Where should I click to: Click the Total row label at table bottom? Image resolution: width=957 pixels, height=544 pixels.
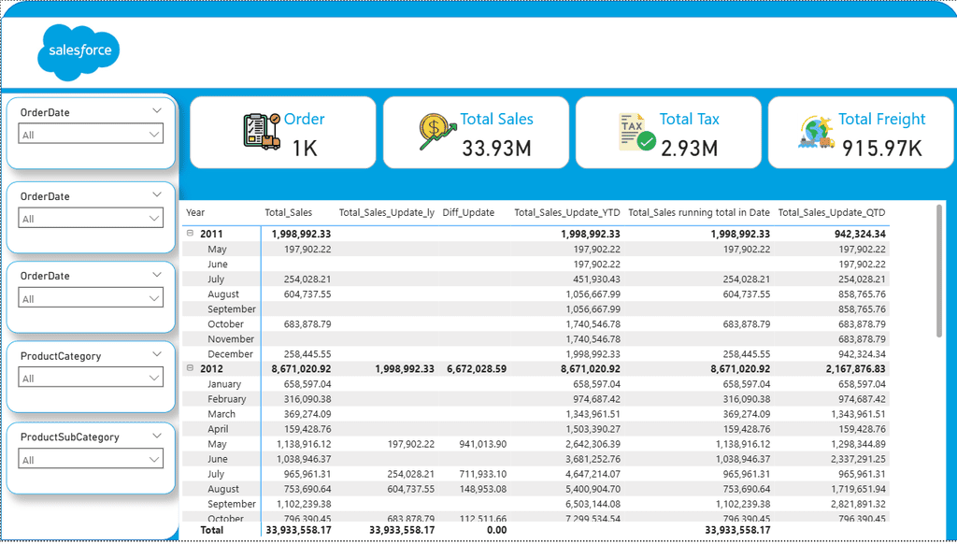212,530
